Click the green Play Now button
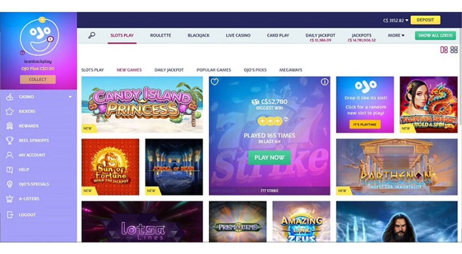 point(269,158)
